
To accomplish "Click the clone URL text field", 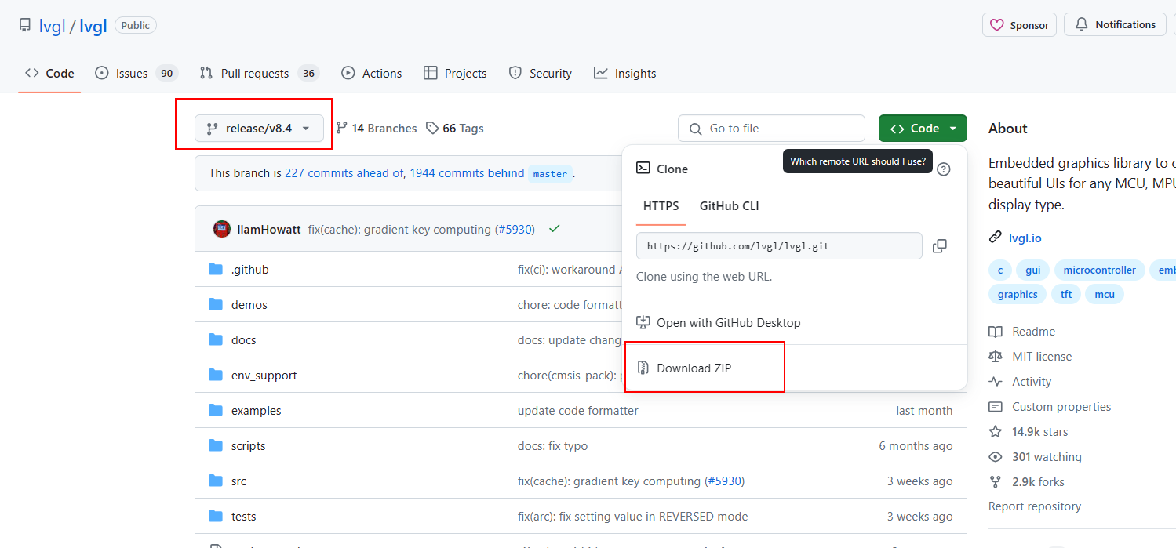I will click(779, 246).
